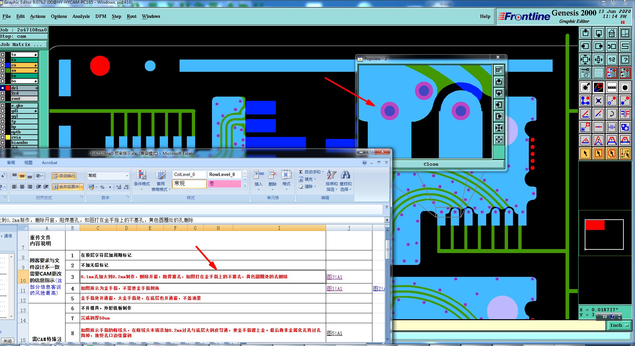The height and width of the screenshot is (346, 635).
Task: Toggle the checkbox for layer 'biaozhu'
Action: click(x=3, y=143)
